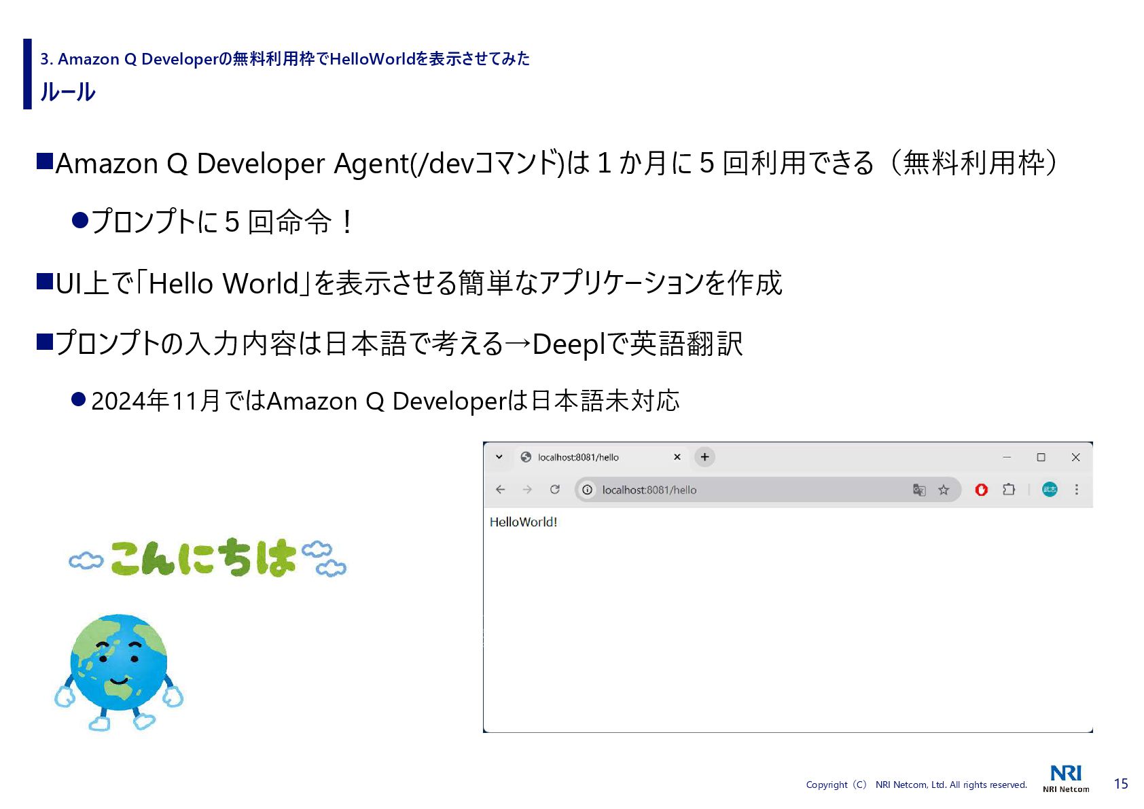Open the site information icon in address bar

pos(587,489)
